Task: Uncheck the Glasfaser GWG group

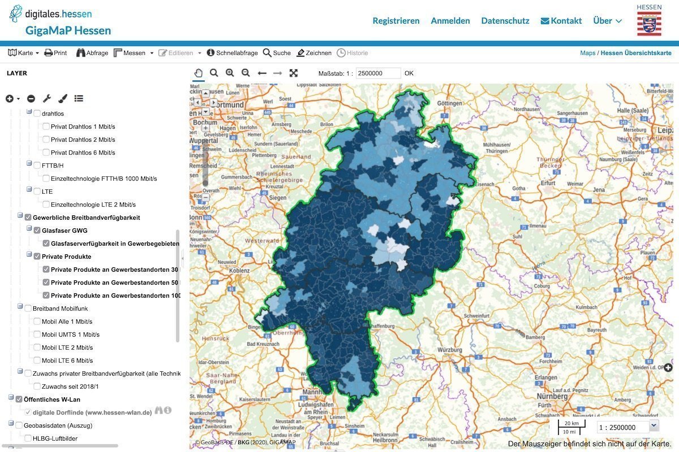Action: 37,231
